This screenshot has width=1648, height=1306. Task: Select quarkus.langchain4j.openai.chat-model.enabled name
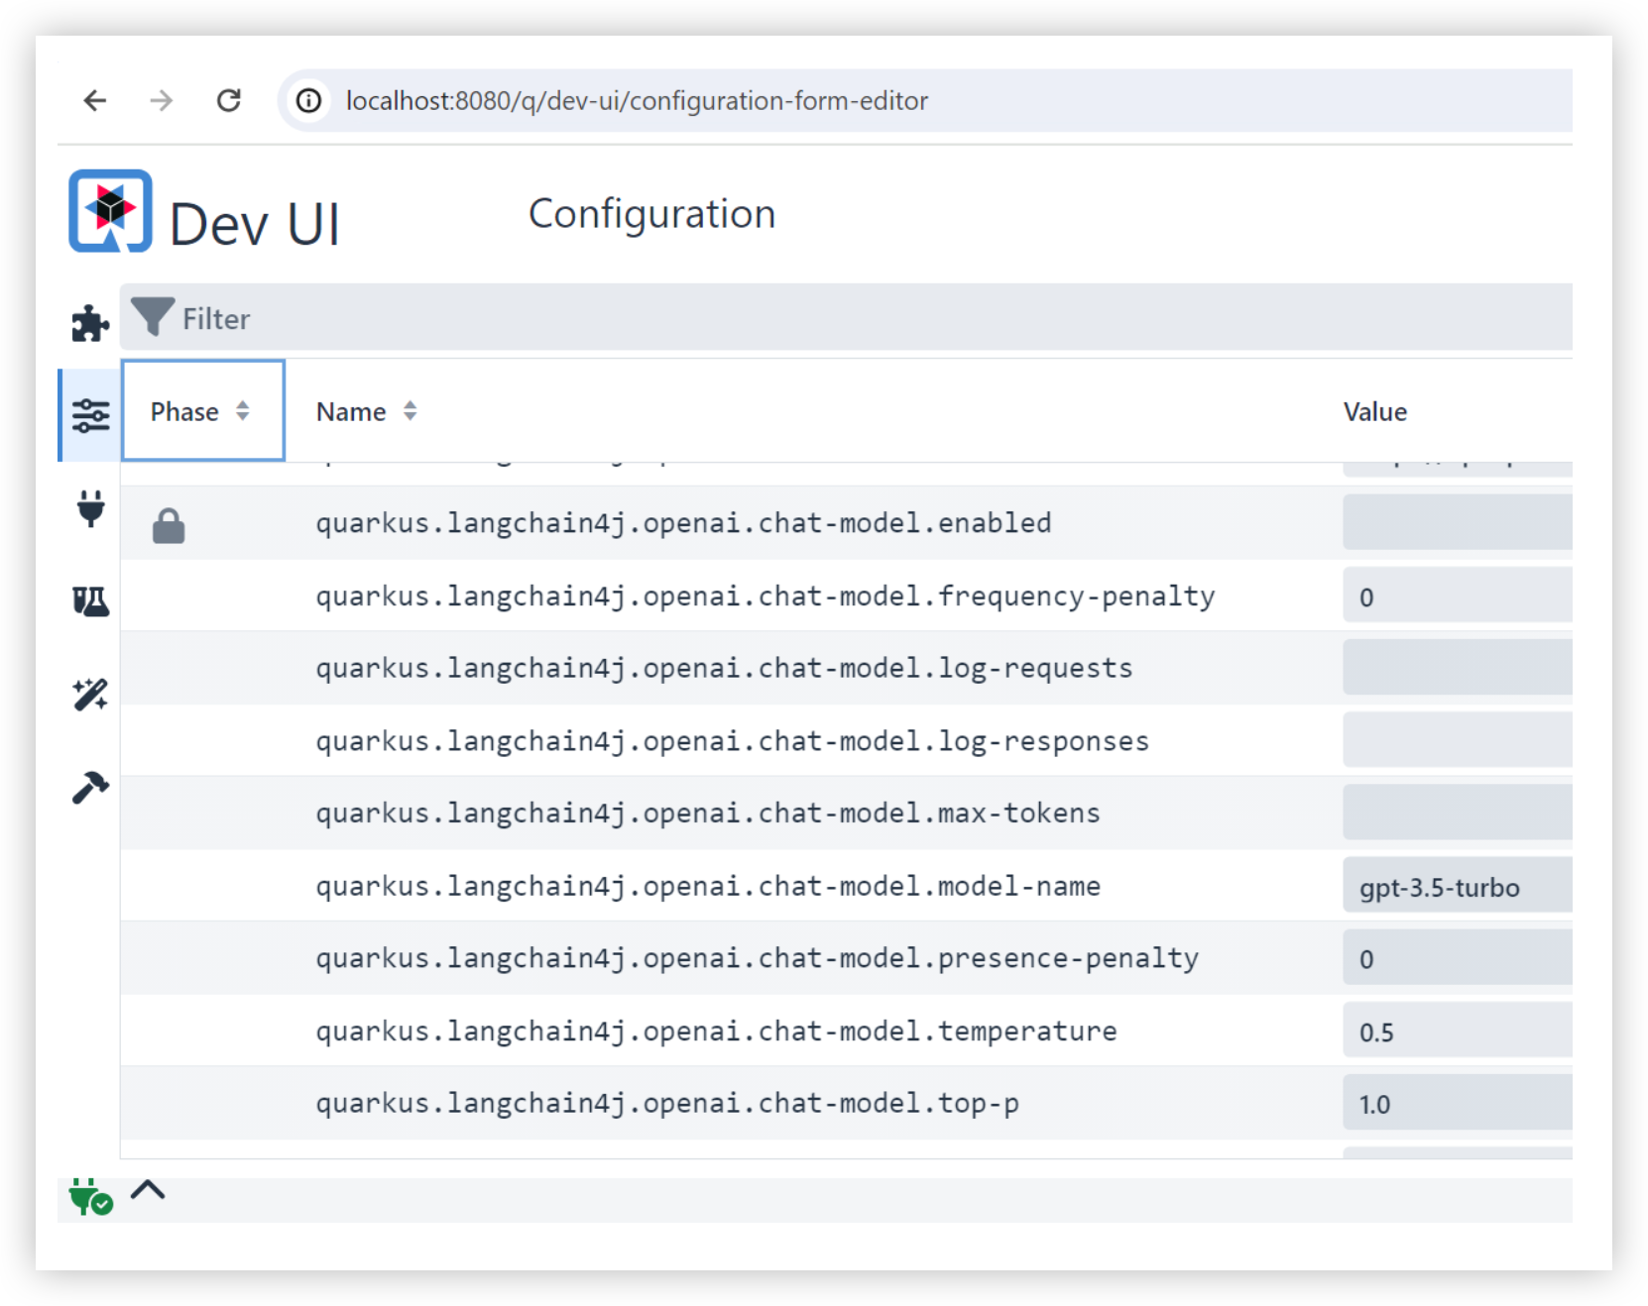[x=683, y=523]
